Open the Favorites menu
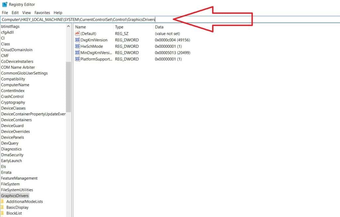340x217 pixels. (42, 13)
